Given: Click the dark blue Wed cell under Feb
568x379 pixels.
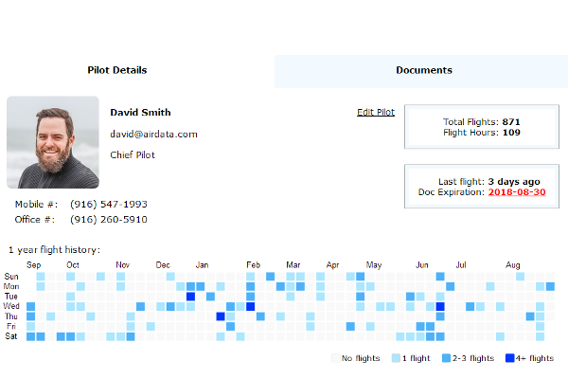Looking at the screenshot, I should 250,306.
